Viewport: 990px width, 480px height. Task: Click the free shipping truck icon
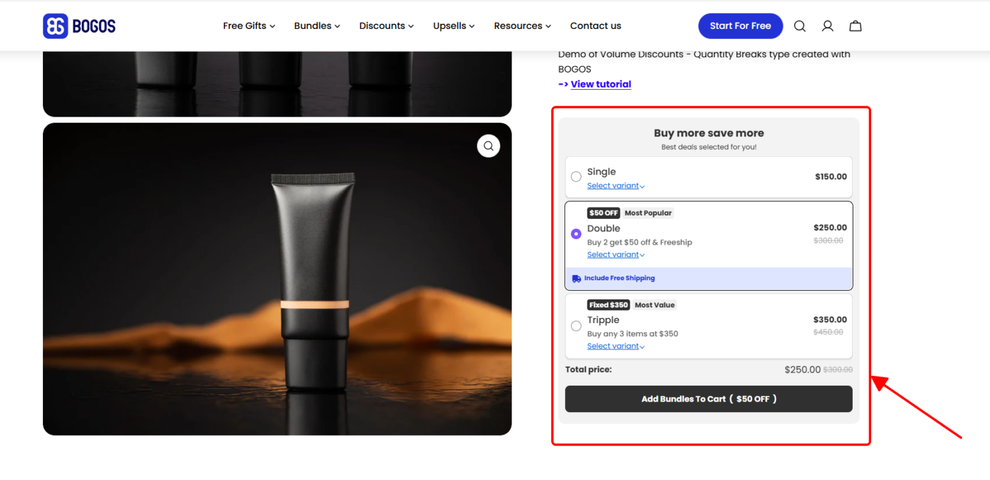pos(576,278)
